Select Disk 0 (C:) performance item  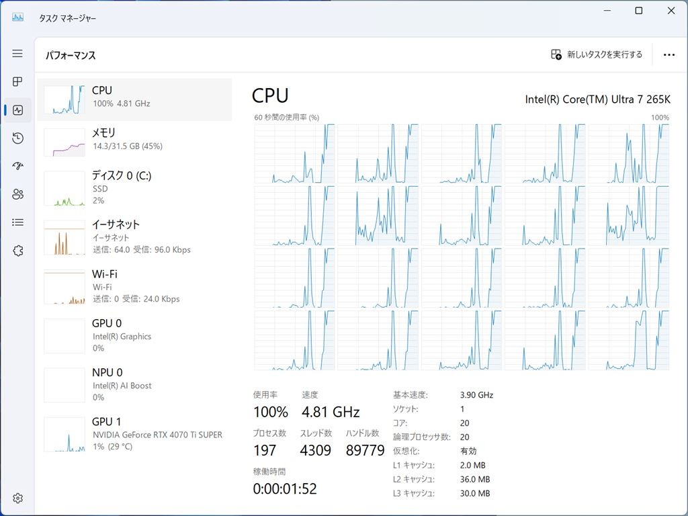click(x=134, y=187)
